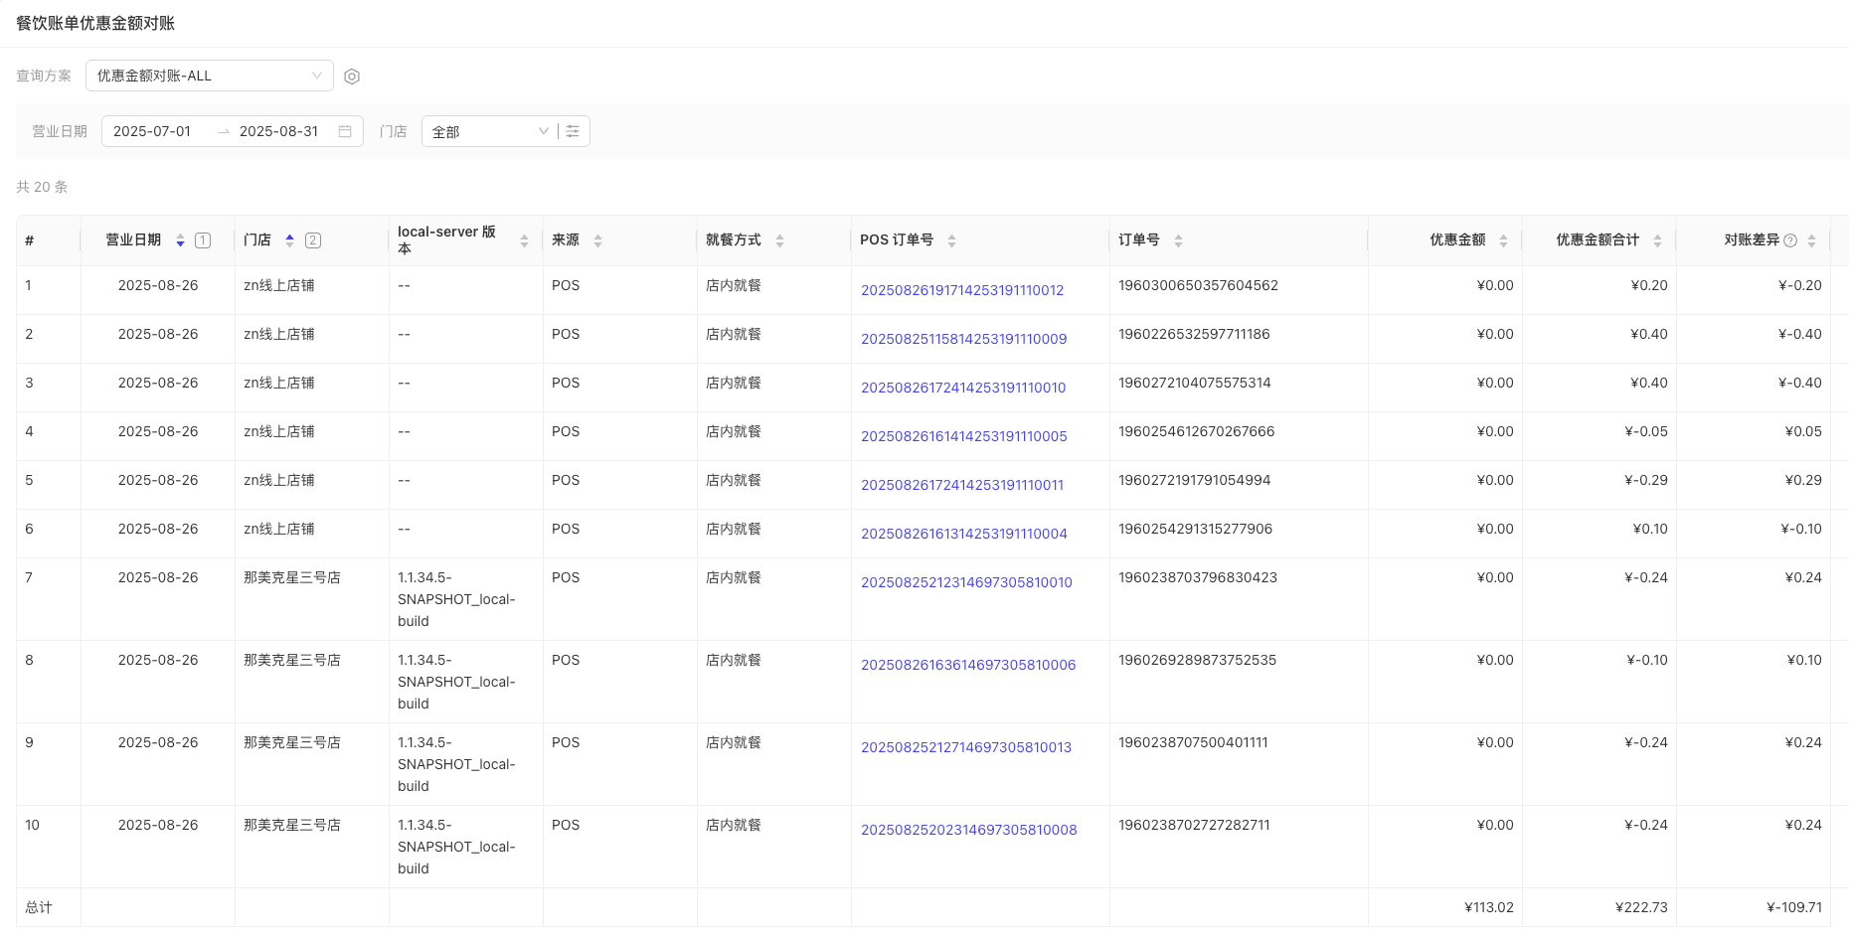
Task: Sort by 订单号 column
Action: [x=1178, y=240]
